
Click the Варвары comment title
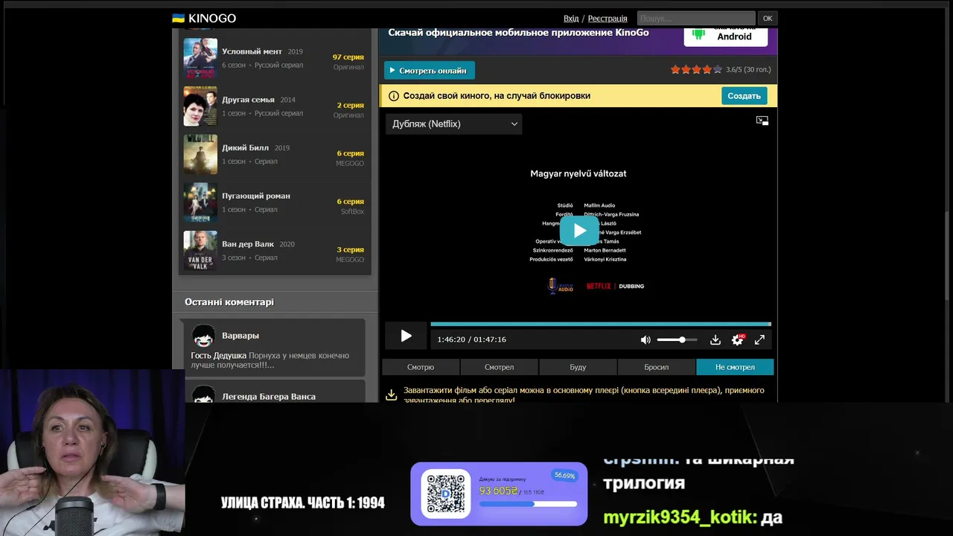tap(240, 336)
